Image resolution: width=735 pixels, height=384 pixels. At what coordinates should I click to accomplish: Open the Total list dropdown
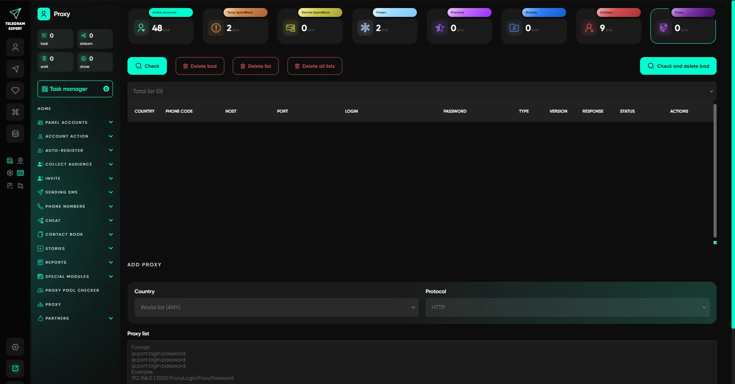421,91
